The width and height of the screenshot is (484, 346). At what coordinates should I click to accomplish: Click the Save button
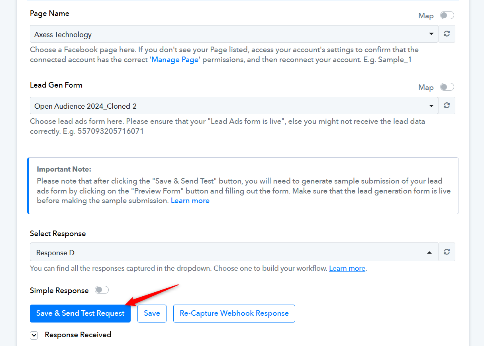(152, 313)
